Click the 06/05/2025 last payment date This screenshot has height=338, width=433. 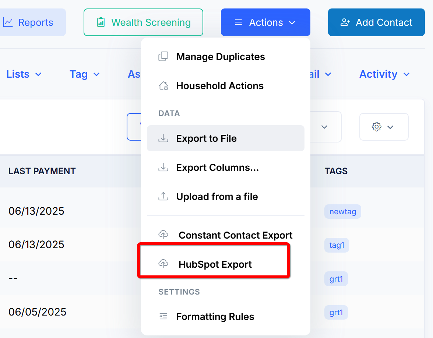tap(37, 312)
